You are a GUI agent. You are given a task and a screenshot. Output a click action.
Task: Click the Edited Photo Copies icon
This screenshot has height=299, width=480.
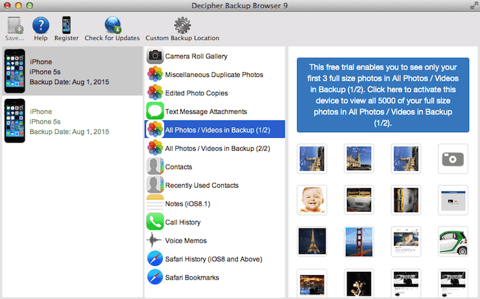155,93
